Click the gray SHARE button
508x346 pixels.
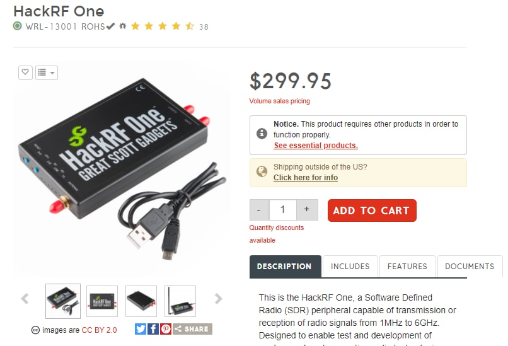(x=192, y=329)
